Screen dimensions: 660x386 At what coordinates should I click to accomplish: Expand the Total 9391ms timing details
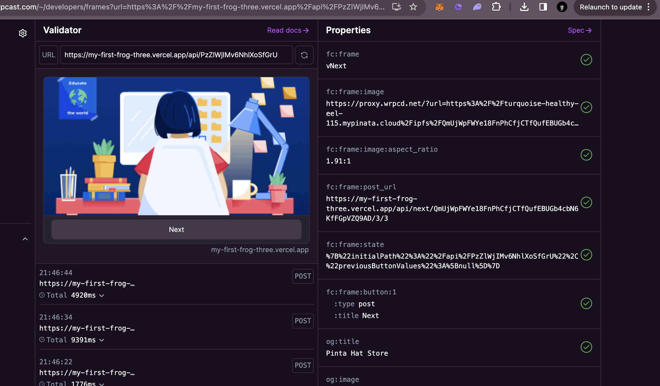pyautogui.click(x=102, y=340)
